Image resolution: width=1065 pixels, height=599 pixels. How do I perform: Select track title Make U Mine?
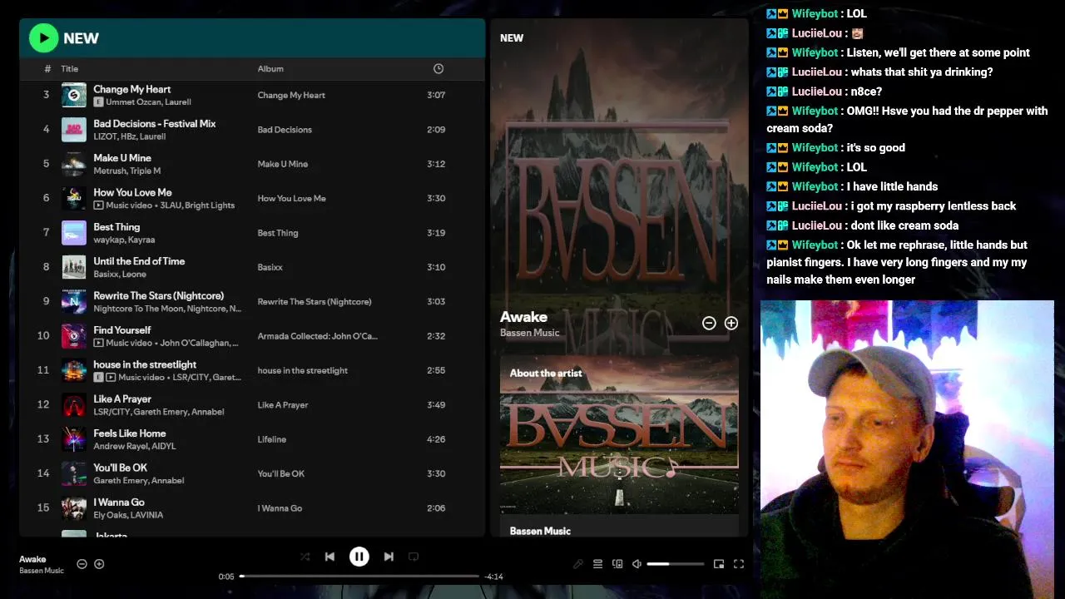122,158
